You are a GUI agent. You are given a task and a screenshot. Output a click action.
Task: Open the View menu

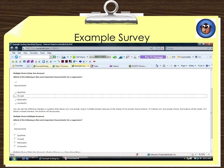pyautogui.click(x=26, y=53)
